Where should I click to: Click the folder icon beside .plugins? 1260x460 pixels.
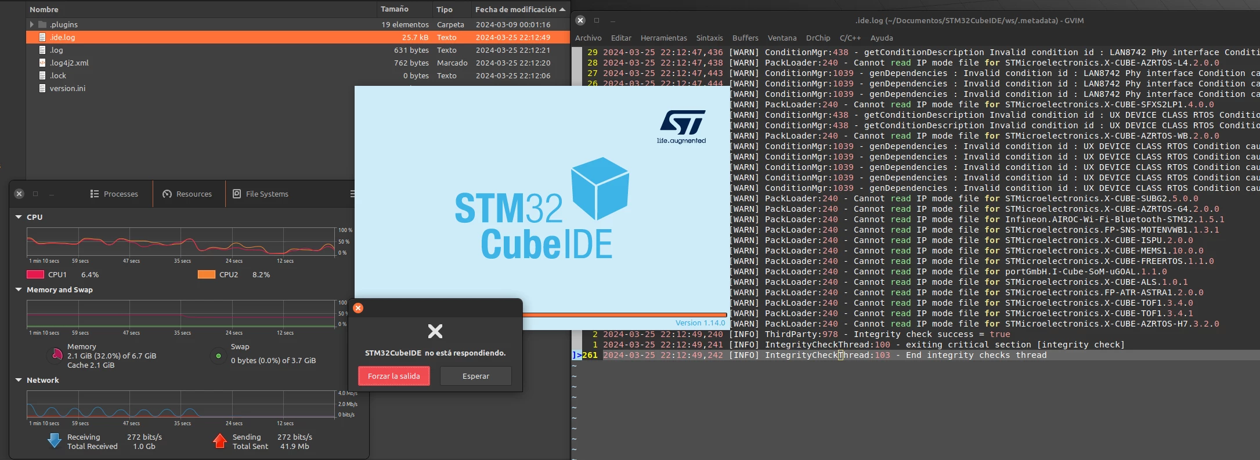[x=42, y=24]
